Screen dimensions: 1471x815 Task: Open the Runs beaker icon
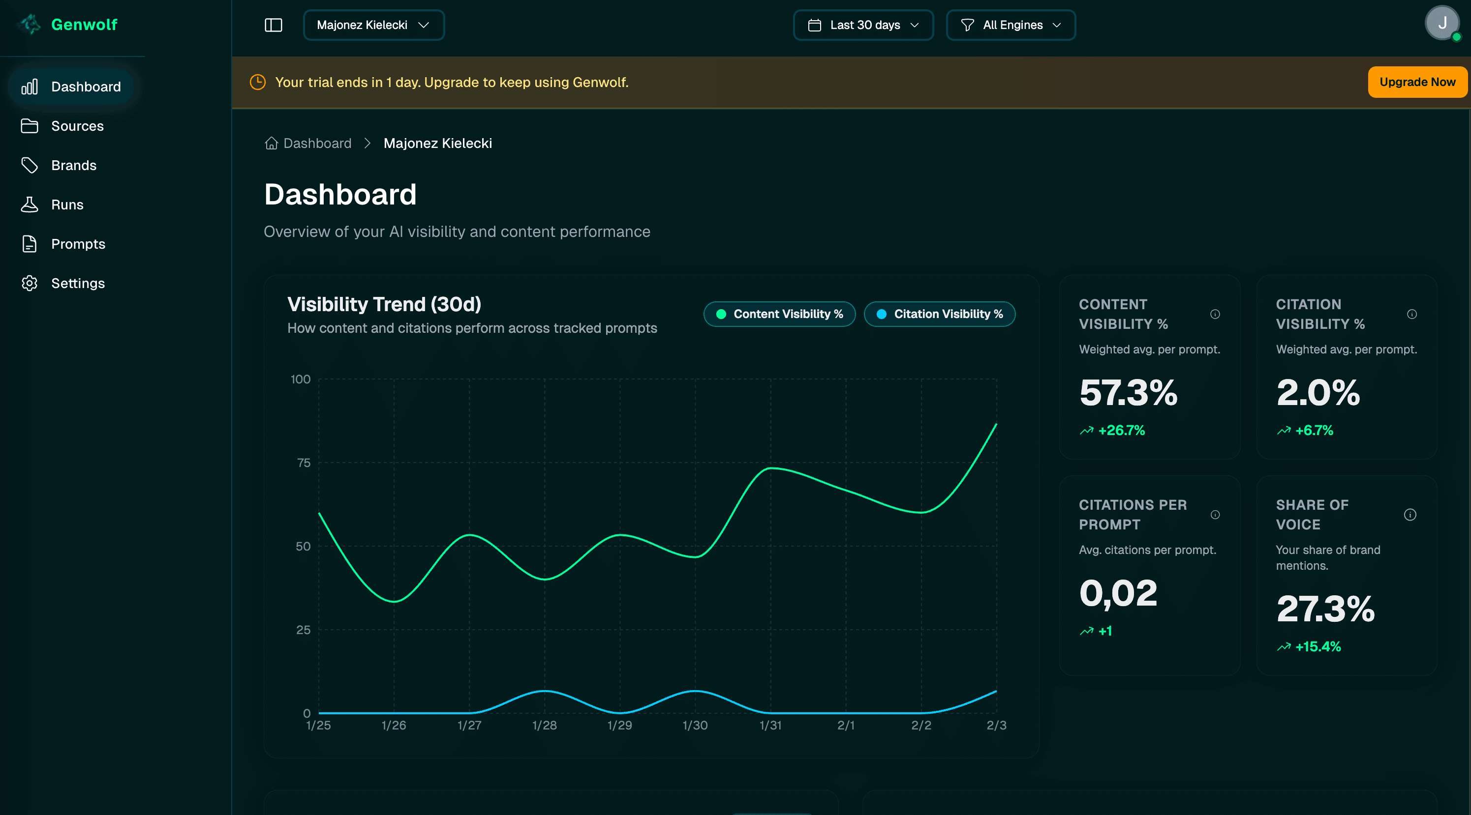click(x=30, y=204)
